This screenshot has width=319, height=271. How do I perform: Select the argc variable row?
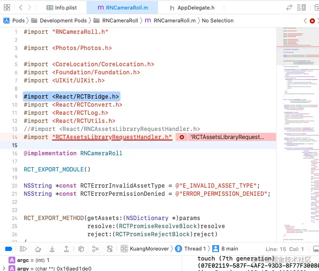pos(29,260)
